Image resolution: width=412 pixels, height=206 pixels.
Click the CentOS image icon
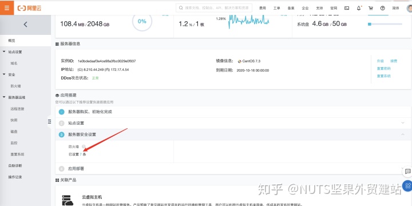coord(239,61)
